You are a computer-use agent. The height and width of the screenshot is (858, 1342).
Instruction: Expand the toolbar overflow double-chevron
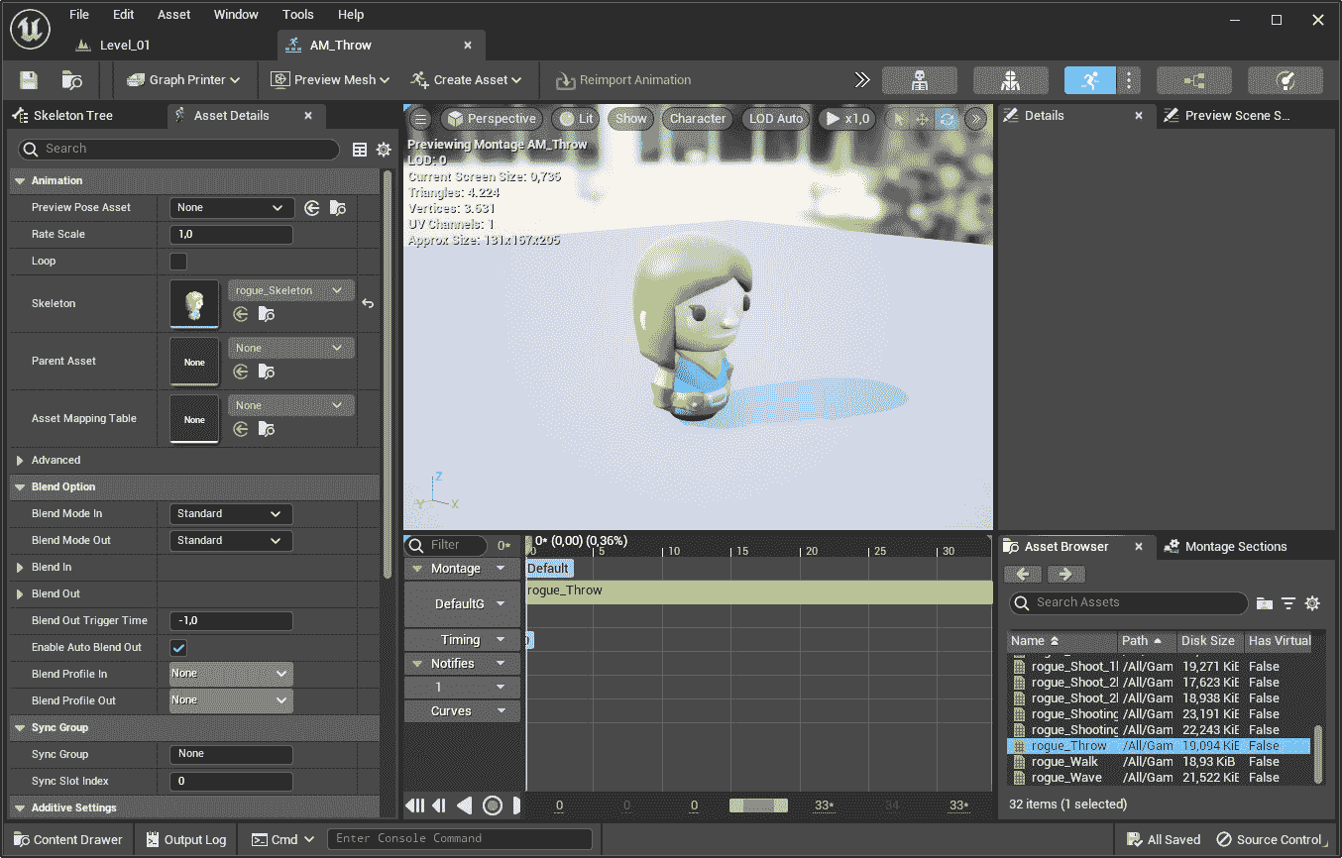(x=862, y=80)
